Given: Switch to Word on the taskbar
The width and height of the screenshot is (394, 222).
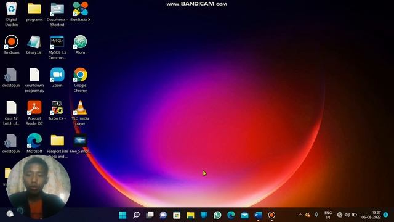Looking at the screenshot, I should [x=258, y=215].
